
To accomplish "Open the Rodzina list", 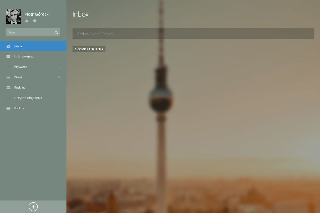I will (x=33, y=88).
